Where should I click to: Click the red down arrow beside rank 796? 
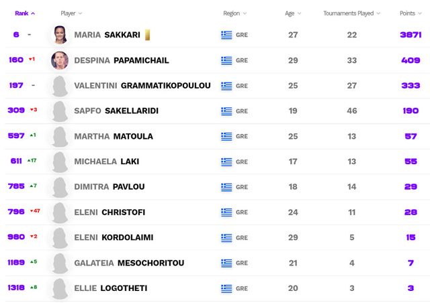coord(31,211)
